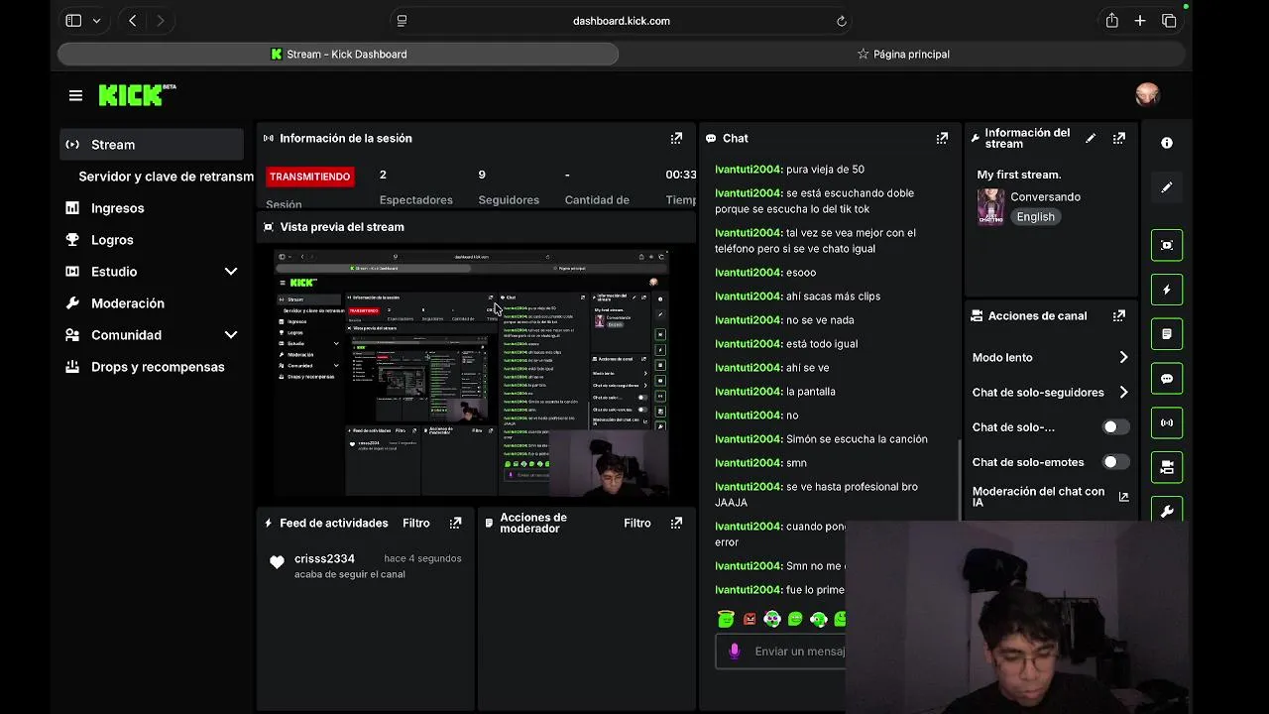Click the dashboard.kick.com address bar
Viewport: 1269px width, 714px height.
point(622,21)
